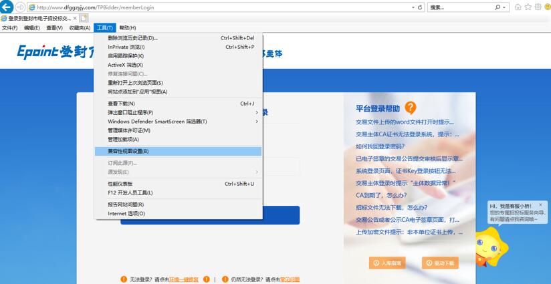Click the 入库指南 orange button
Image resolution: width=551 pixels, height=284 pixels.
(387, 263)
